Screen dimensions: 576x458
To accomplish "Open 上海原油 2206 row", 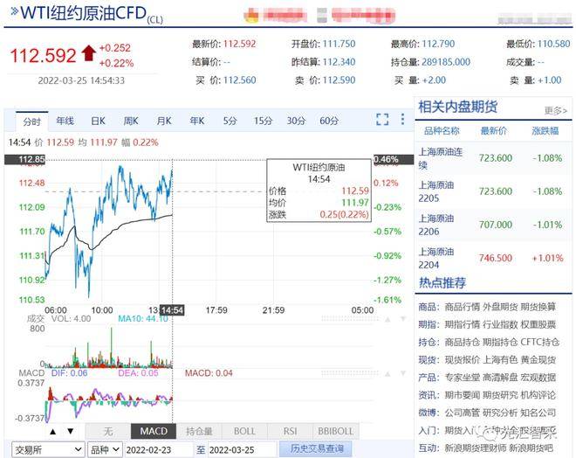I will [493, 225].
